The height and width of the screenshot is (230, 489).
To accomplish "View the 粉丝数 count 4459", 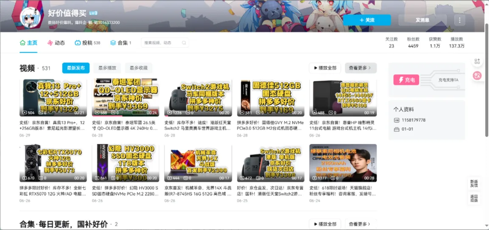I will 413,42.
